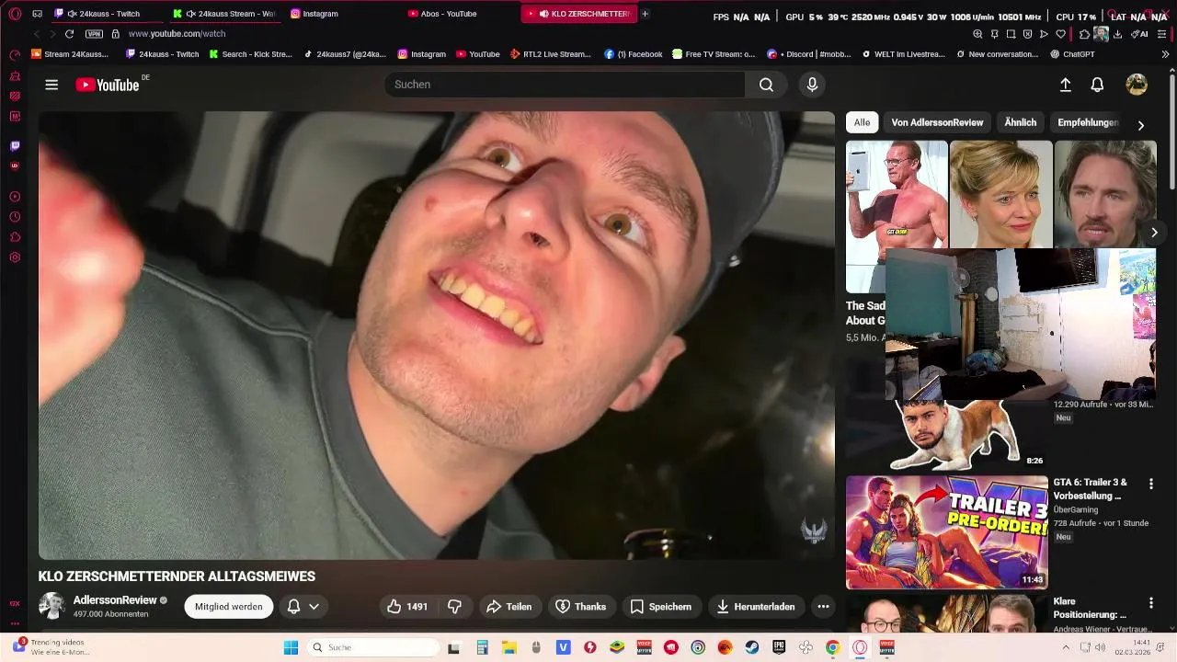Click Mitglied werden button
This screenshot has height=662, width=1177.
coord(229,607)
